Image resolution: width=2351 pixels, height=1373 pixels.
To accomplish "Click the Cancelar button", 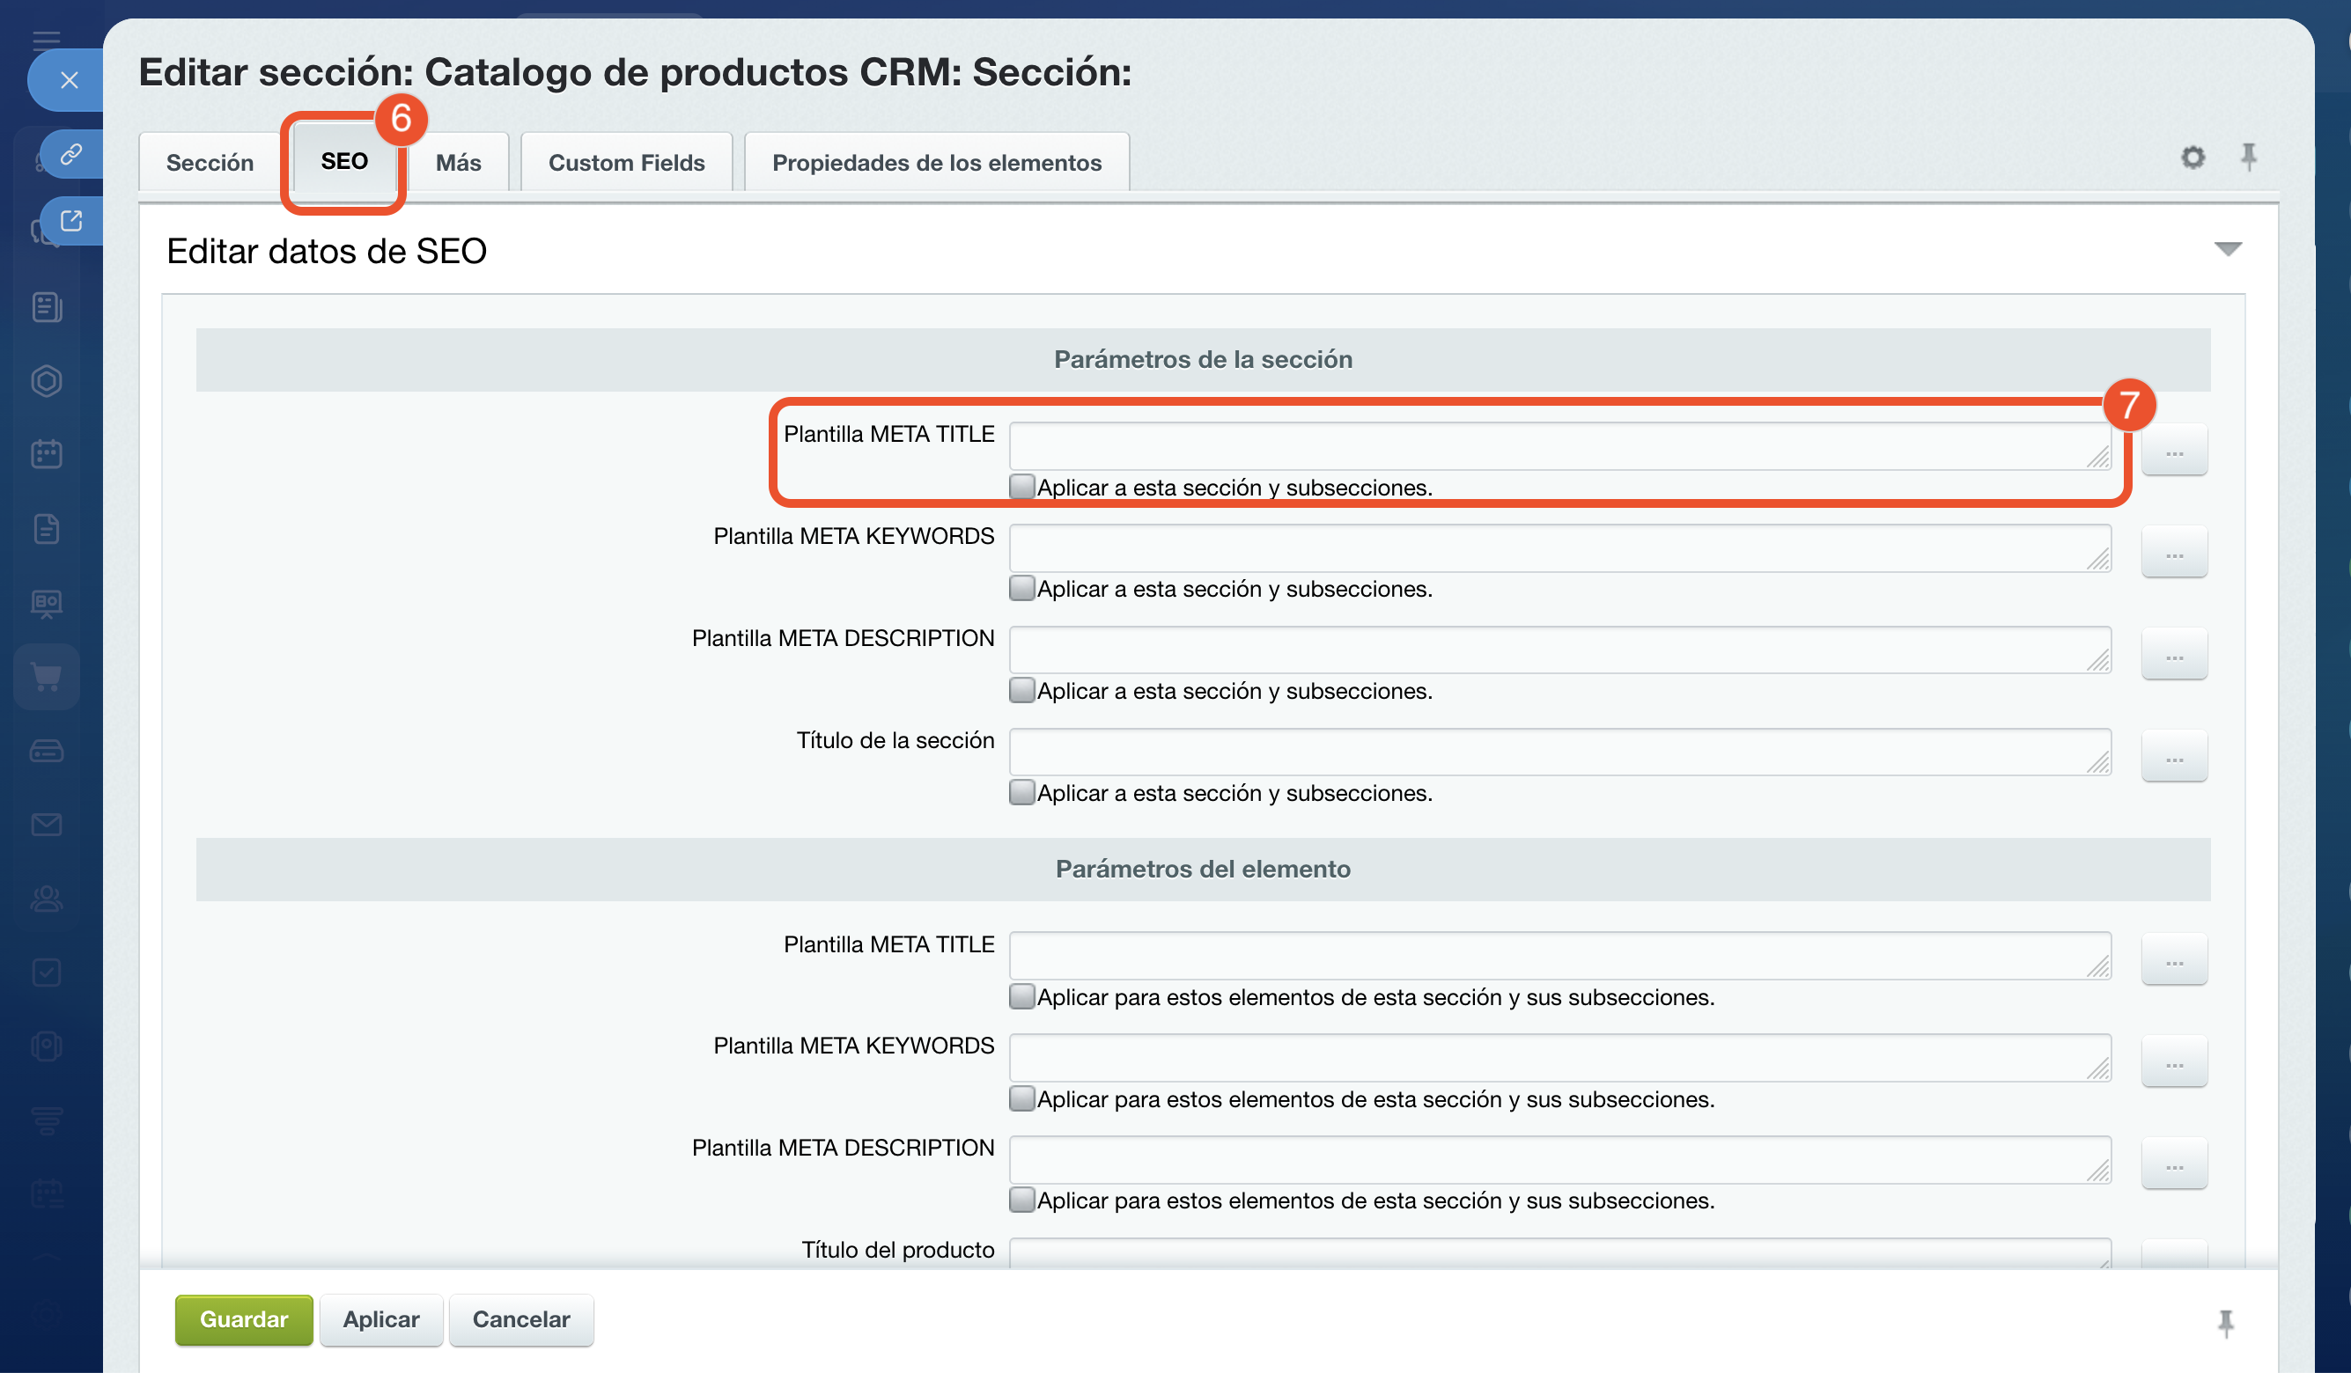I will point(520,1319).
